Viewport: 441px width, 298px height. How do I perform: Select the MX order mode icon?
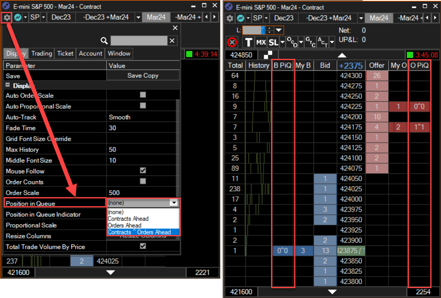[x=261, y=42]
